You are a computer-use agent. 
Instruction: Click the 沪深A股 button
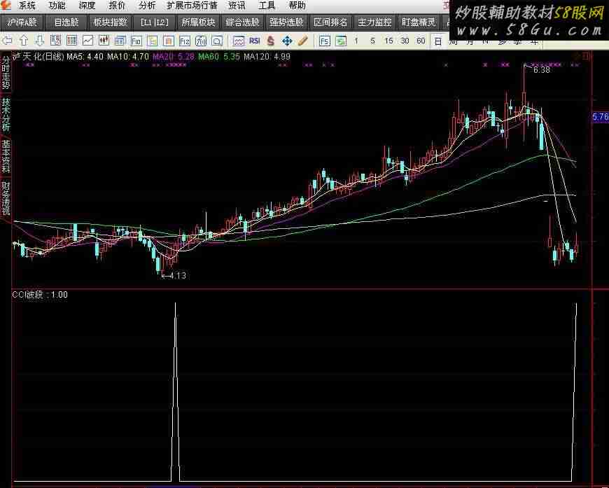coord(22,22)
